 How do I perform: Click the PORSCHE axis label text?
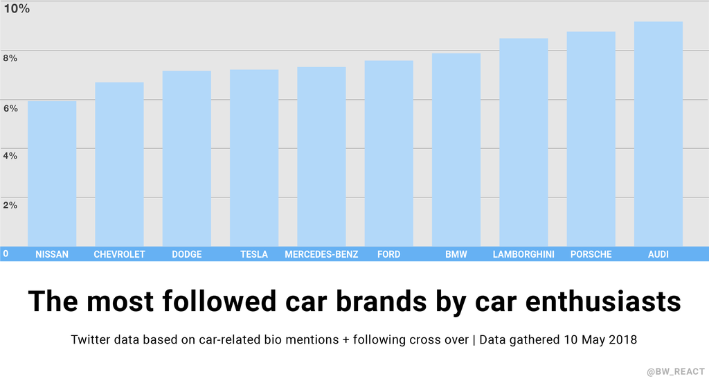[x=591, y=254]
